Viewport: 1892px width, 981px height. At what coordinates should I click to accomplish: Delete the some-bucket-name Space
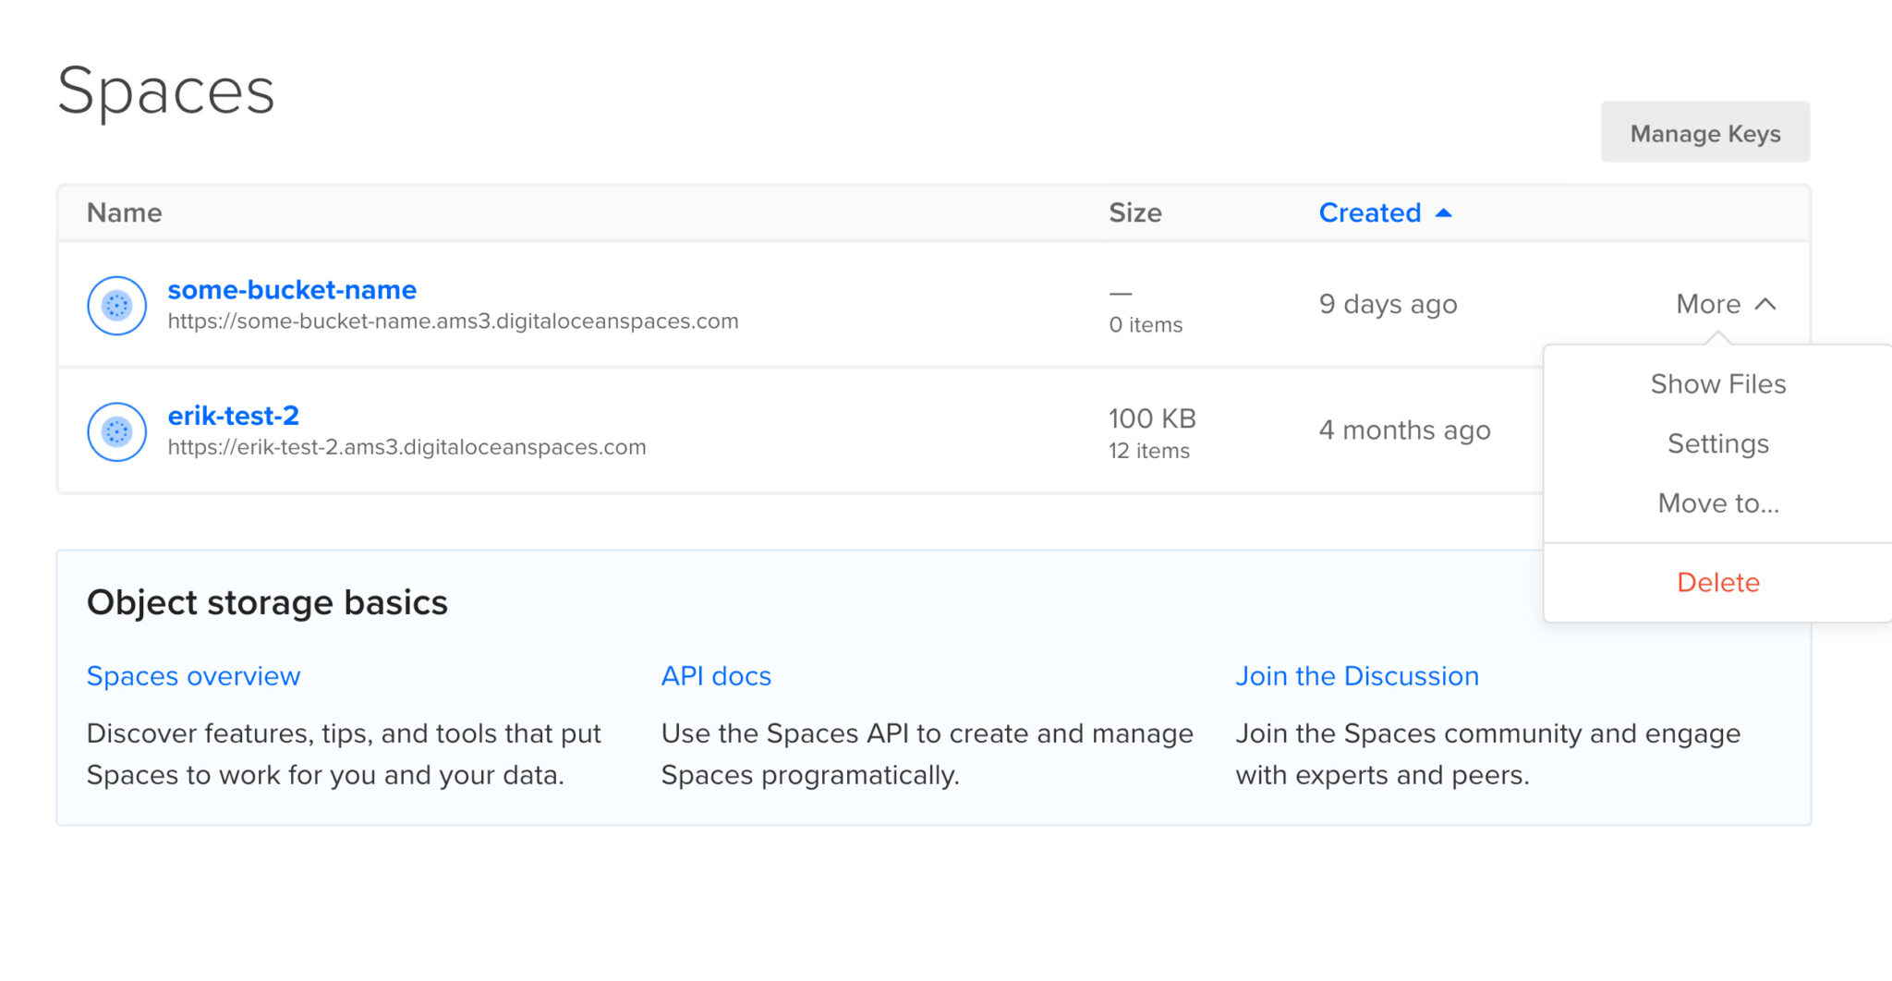click(x=1717, y=582)
